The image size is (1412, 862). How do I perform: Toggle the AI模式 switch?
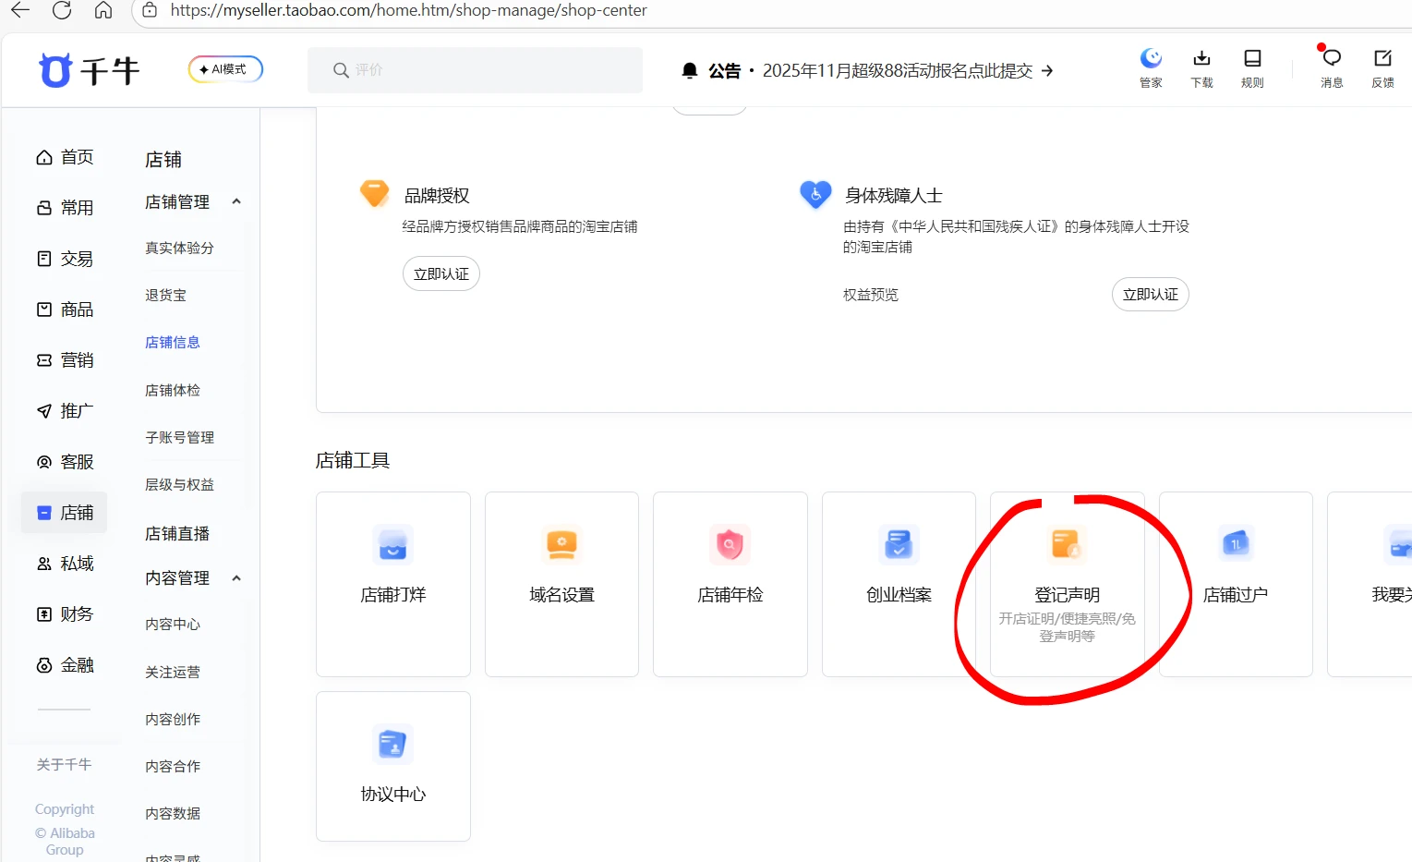click(x=225, y=69)
